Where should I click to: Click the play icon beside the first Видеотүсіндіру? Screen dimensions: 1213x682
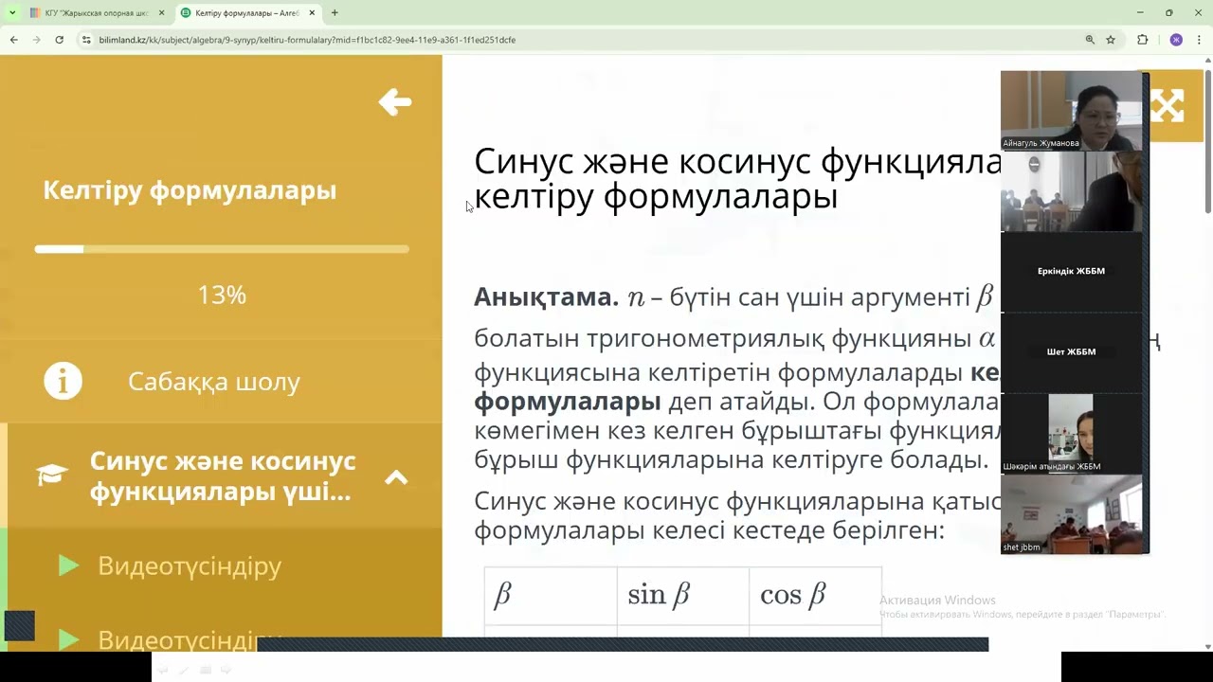[68, 565]
